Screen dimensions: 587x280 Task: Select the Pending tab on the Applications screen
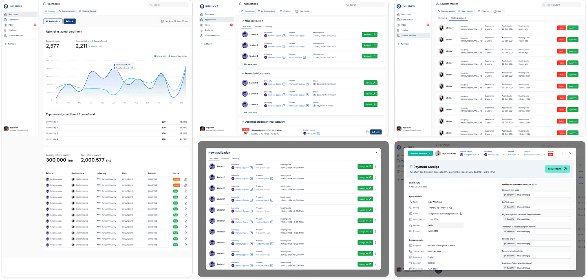(268, 26)
